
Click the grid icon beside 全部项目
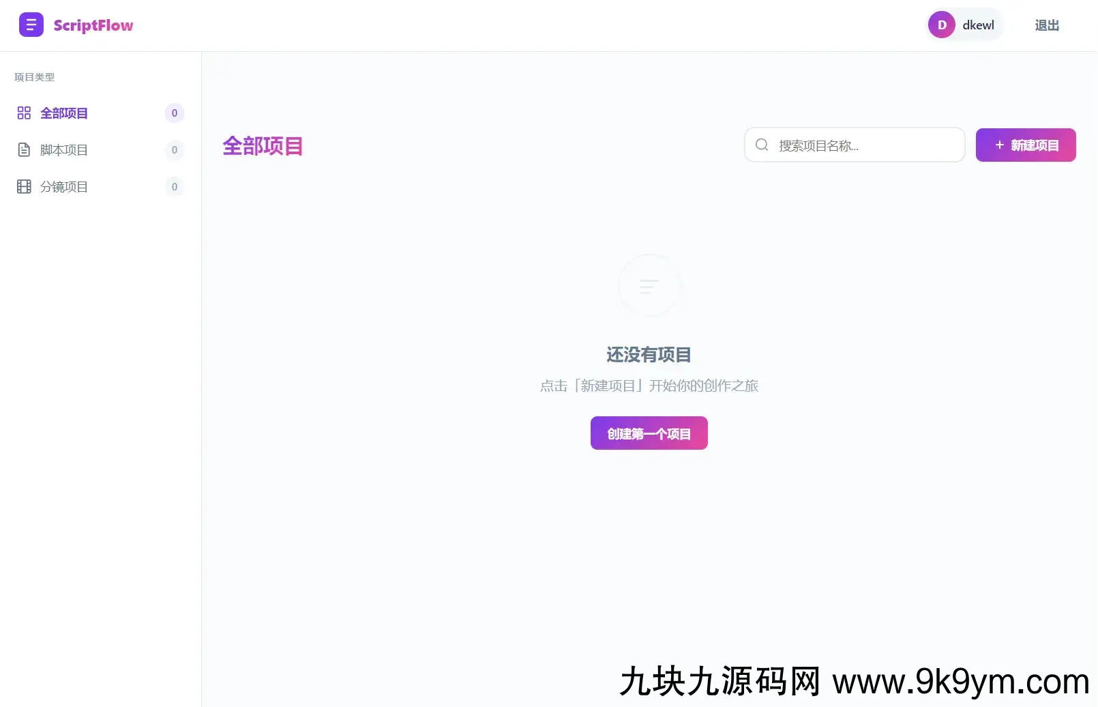(24, 113)
